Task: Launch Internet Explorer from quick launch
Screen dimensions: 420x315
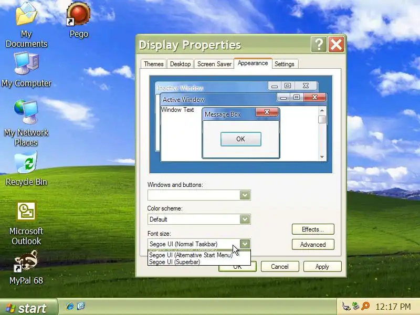Action: (x=70, y=306)
